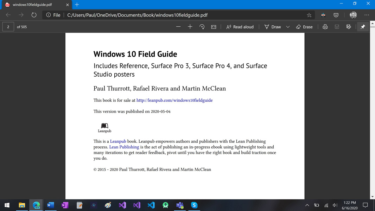The width and height of the screenshot is (375, 211).
Task: Zoom in with the plus icon
Action: [190, 27]
